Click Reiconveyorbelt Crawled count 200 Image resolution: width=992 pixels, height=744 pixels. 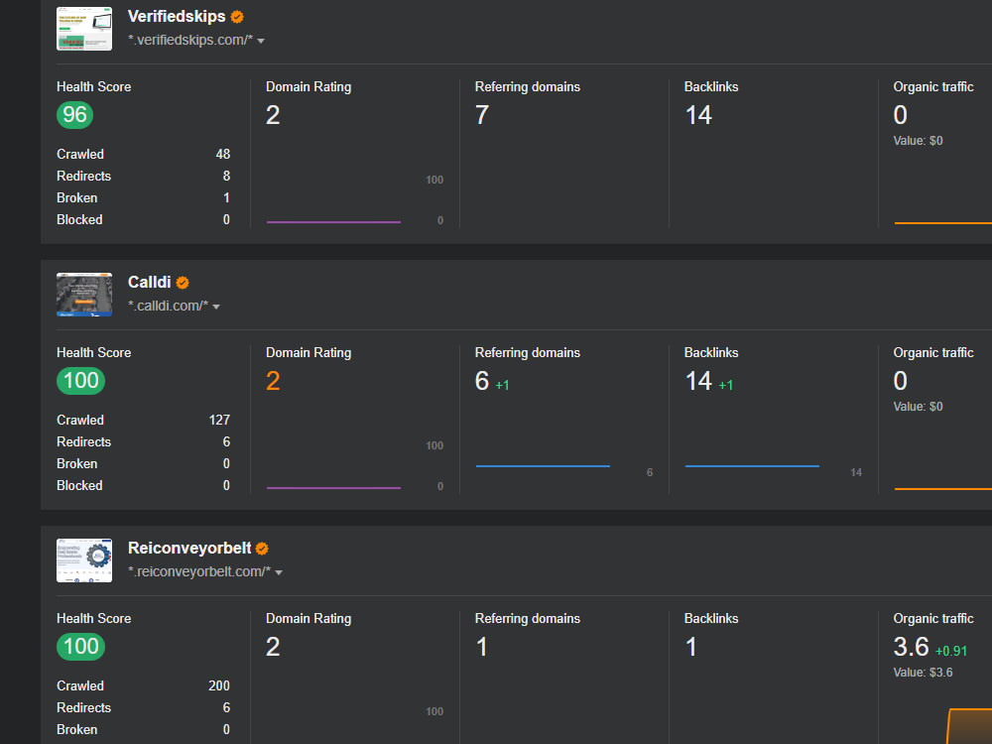[219, 685]
